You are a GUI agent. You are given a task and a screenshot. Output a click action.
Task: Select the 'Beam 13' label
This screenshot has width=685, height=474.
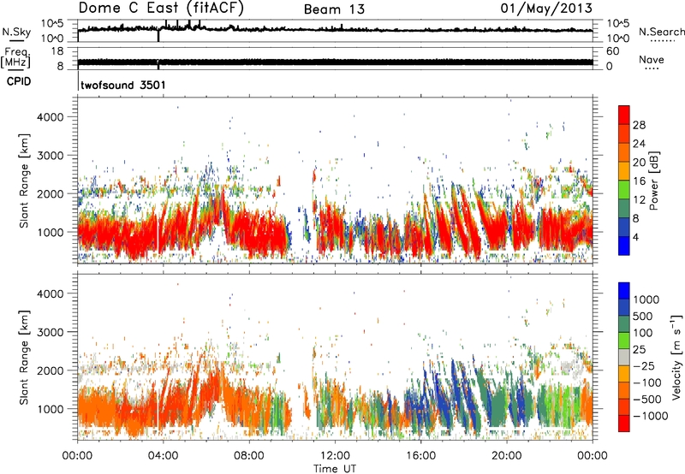(334, 9)
